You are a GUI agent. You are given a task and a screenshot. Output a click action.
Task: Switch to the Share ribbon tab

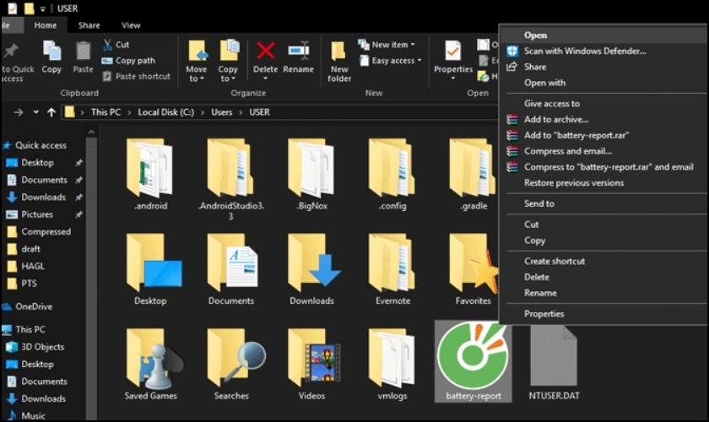(89, 25)
